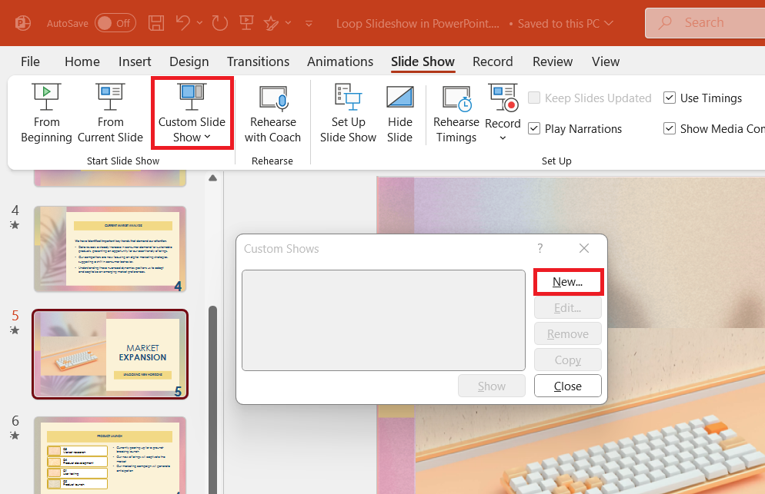Switch to the View tab
The height and width of the screenshot is (494, 765).
[606, 61]
